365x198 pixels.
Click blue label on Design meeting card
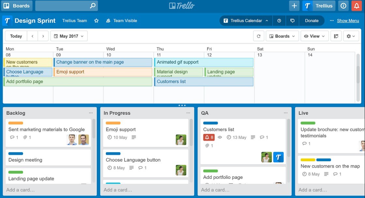16,153
